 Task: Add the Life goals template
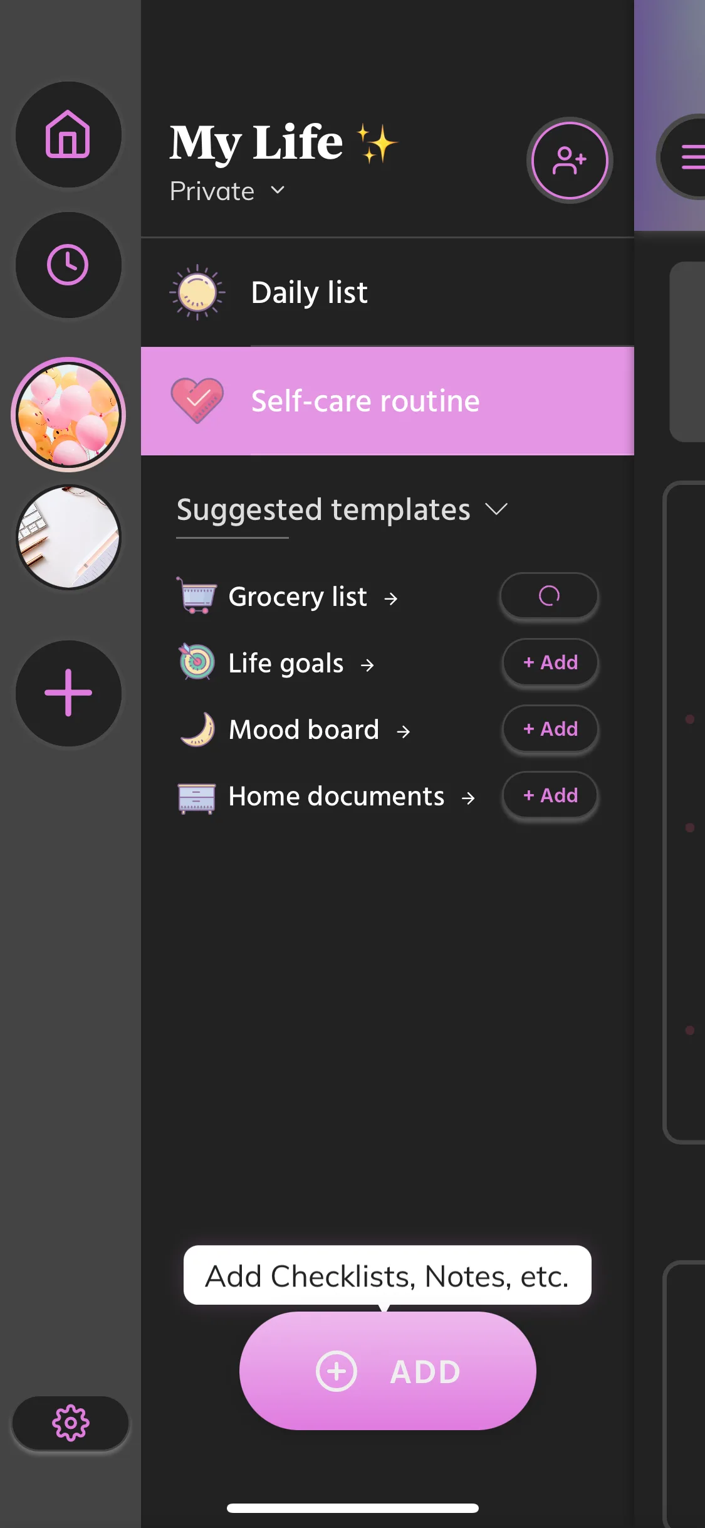(x=550, y=662)
